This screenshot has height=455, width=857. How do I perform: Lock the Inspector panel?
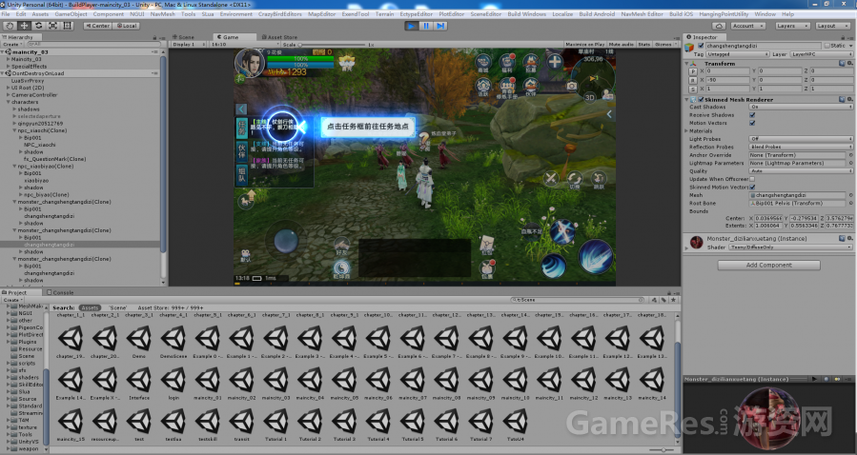844,37
